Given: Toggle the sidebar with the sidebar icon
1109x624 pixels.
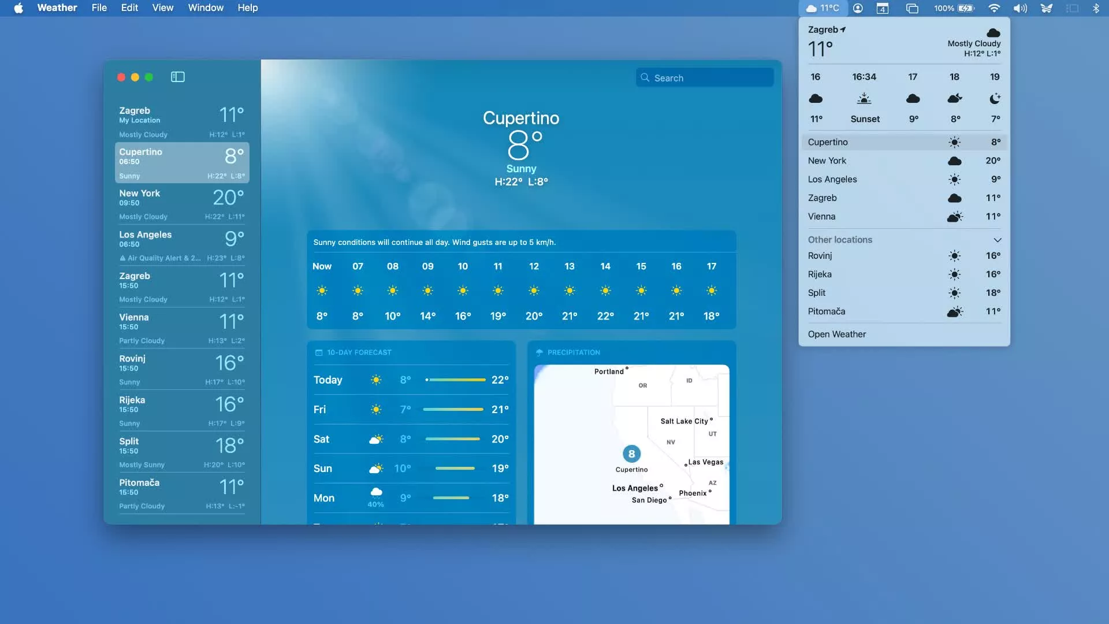Looking at the screenshot, I should (177, 77).
